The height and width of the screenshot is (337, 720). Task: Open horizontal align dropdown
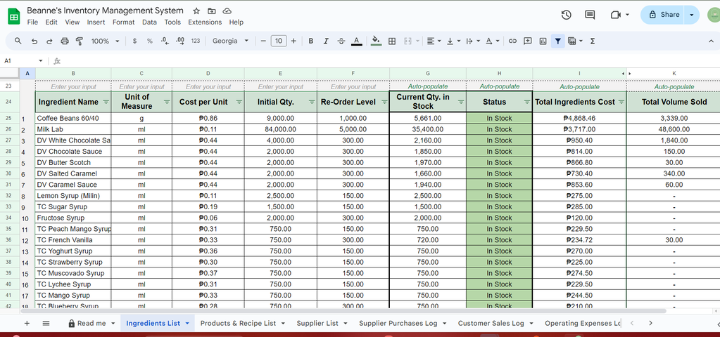pyautogui.click(x=434, y=41)
